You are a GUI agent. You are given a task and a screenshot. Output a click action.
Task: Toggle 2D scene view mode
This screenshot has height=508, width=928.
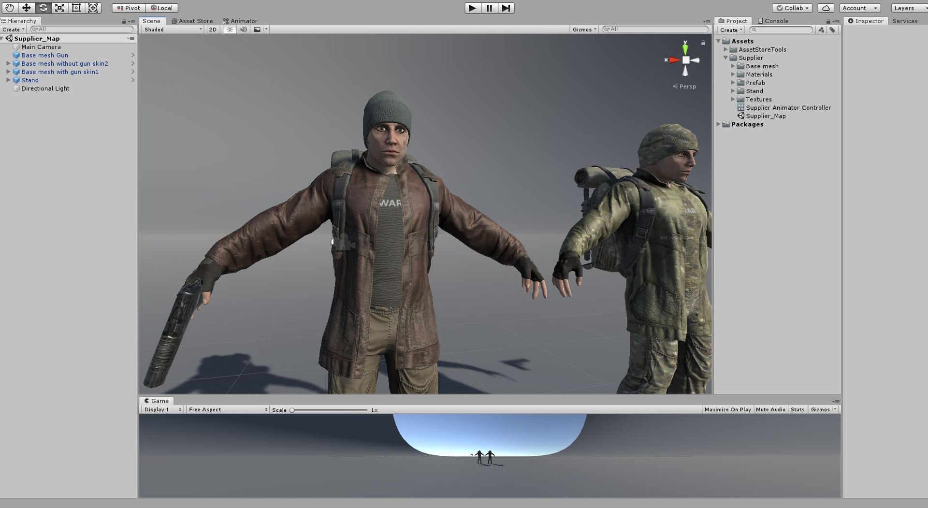click(213, 29)
